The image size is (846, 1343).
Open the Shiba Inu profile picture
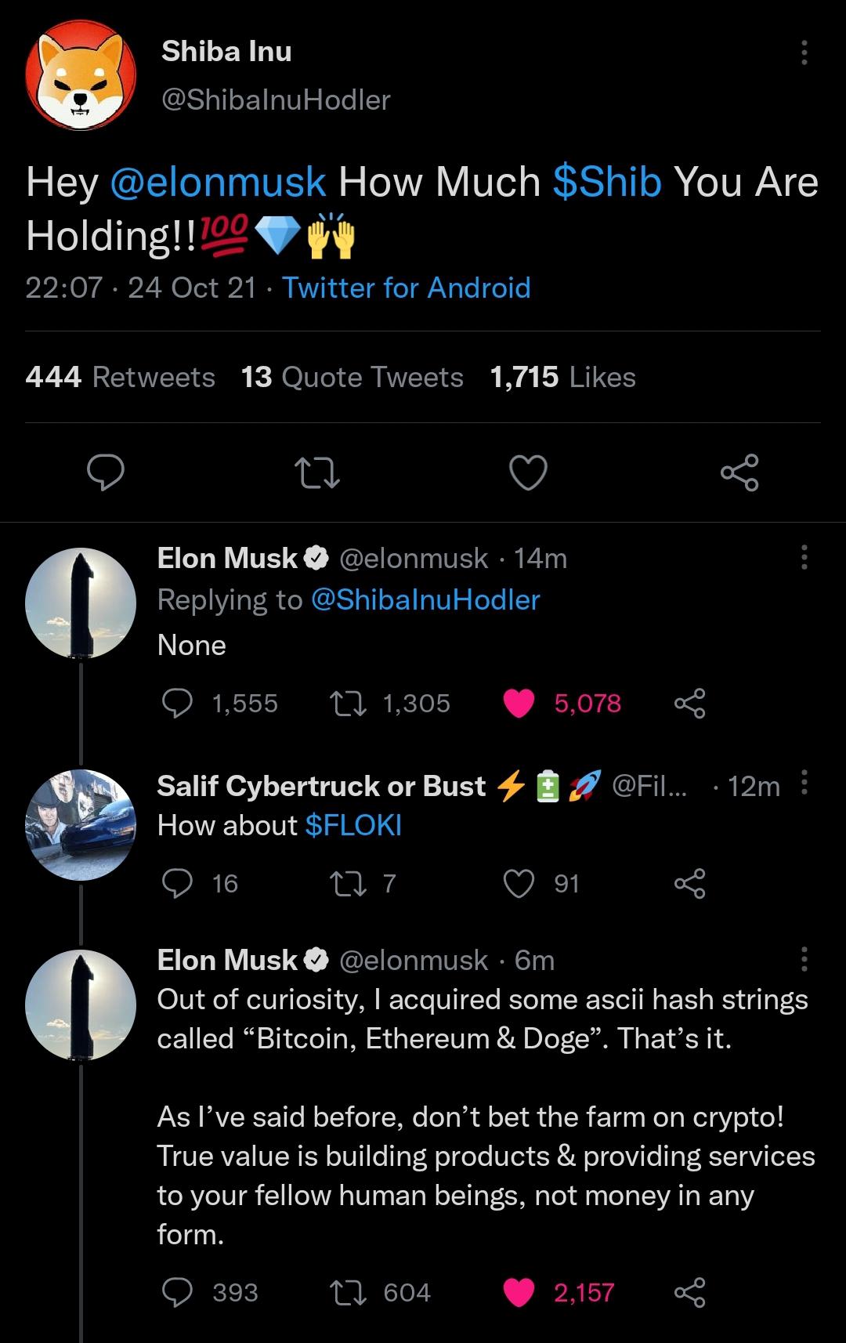[81, 75]
